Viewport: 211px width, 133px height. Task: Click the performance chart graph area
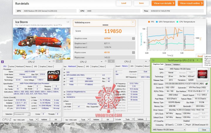click(x=171, y=39)
